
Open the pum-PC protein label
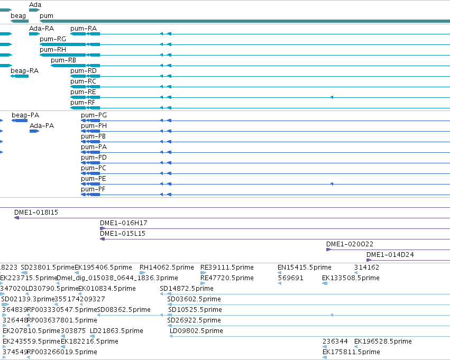(x=94, y=169)
